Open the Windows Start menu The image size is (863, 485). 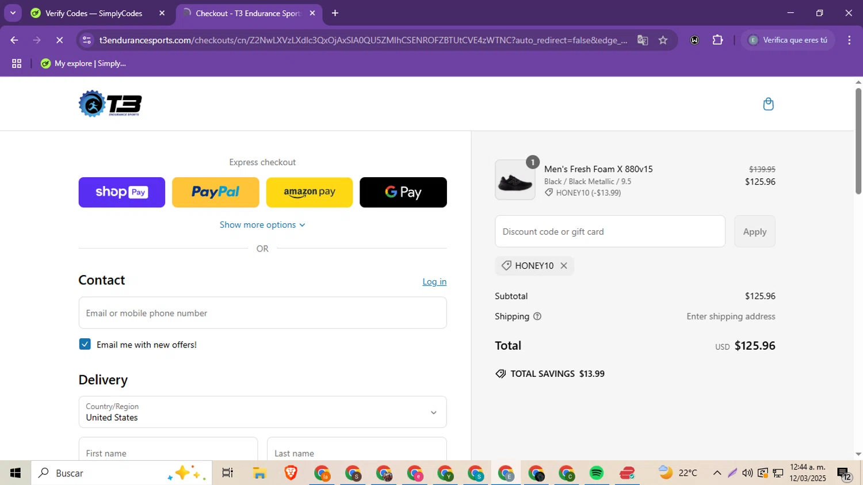[x=16, y=473]
